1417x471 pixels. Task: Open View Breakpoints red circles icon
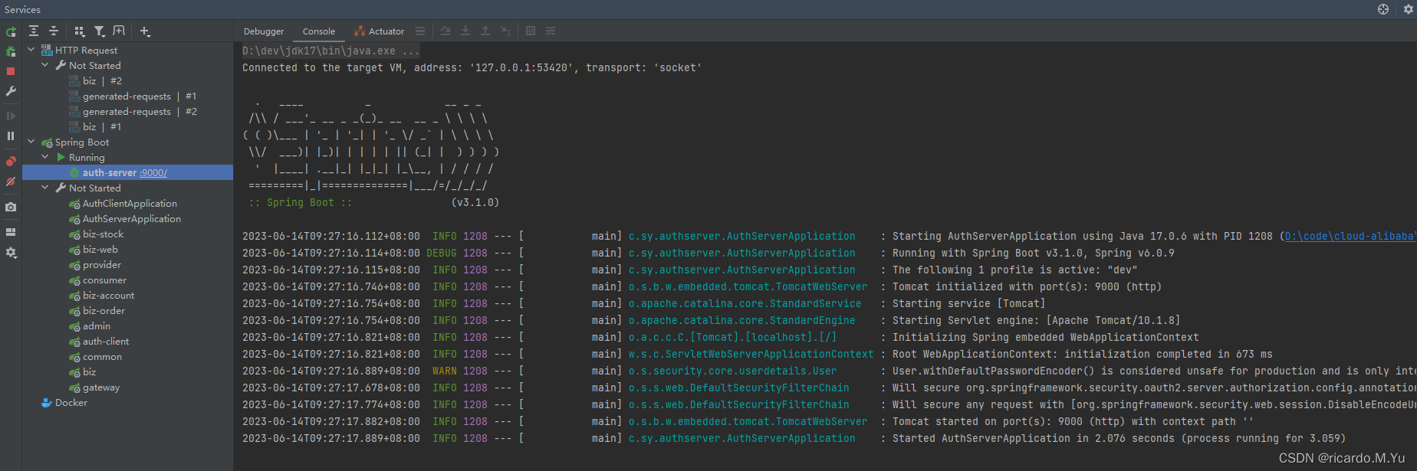pos(11,162)
